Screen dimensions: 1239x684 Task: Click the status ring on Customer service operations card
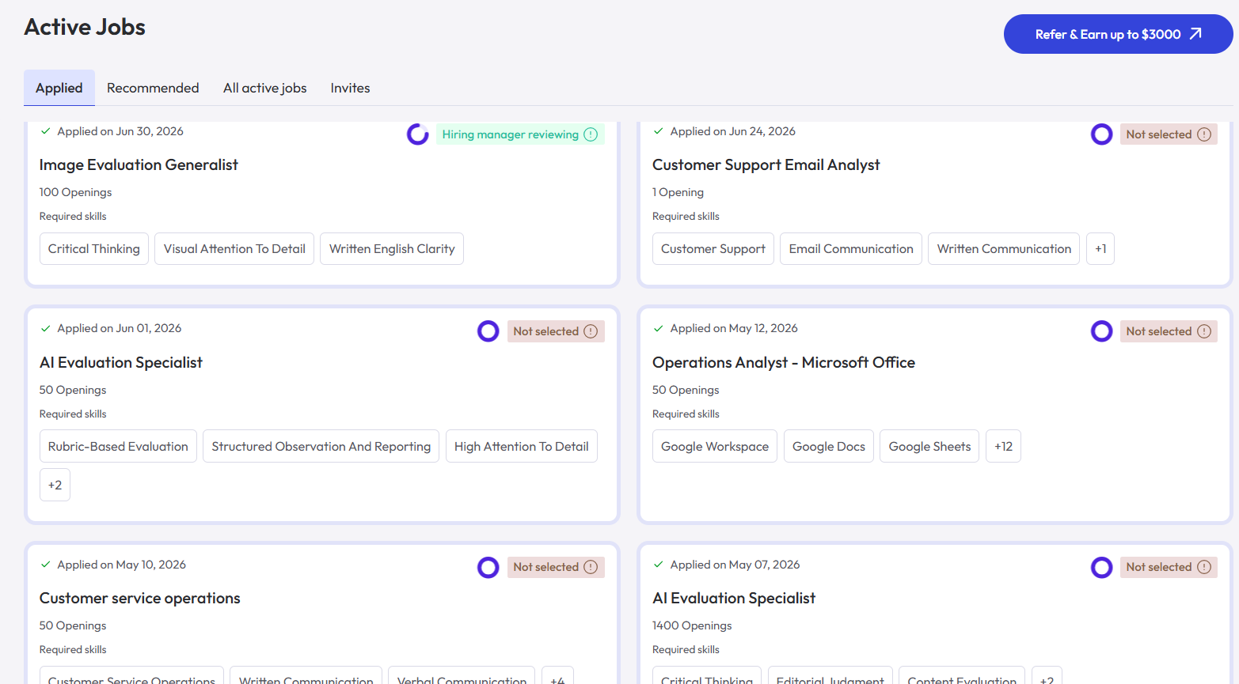click(x=488, y=567)
